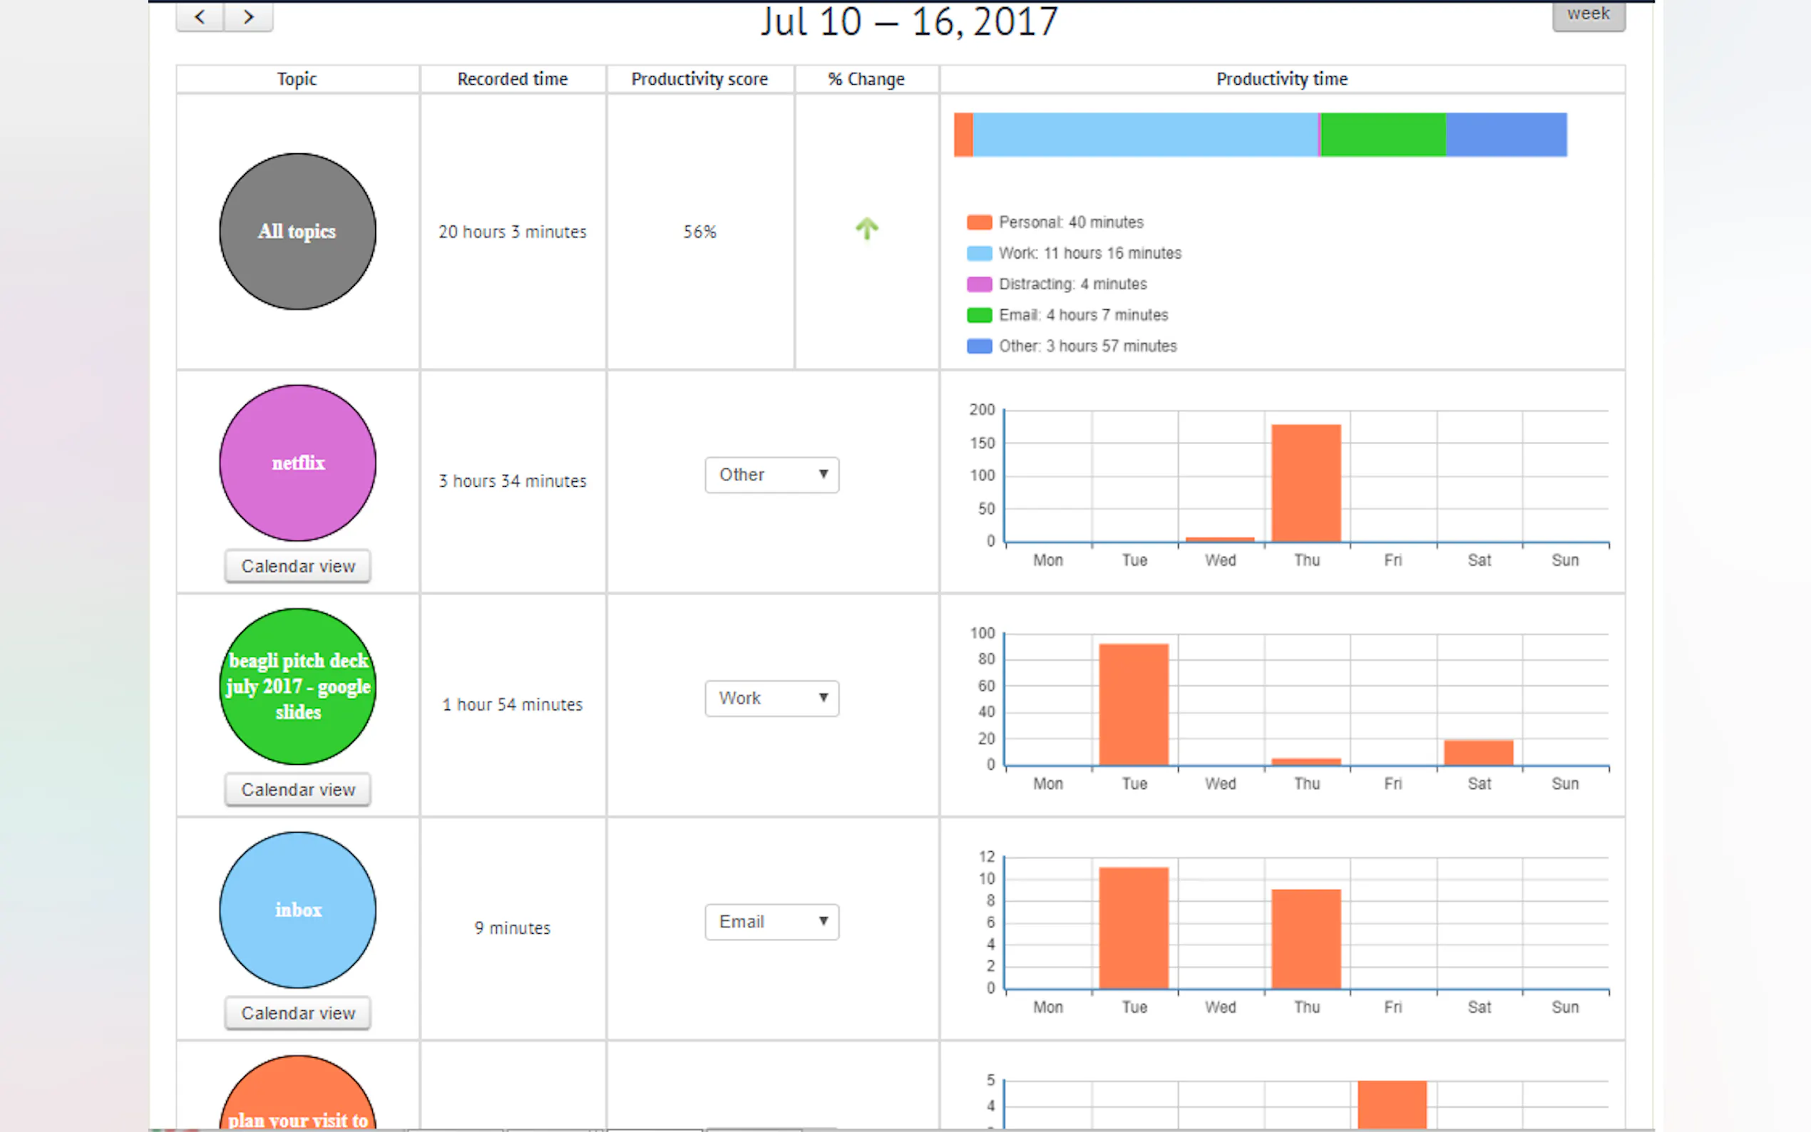Switch to the week view tab
The width and height of the screenshot is (1811, 1132).
pyautogui.click(x=1588, y=15)
